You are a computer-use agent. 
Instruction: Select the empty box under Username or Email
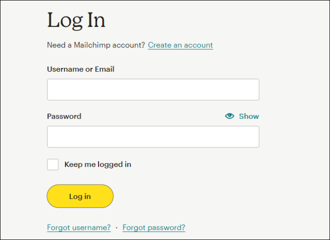pyautogui.click(x=153, y=89)
